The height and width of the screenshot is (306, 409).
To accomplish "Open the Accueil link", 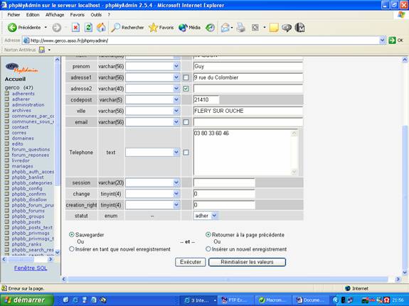I will click(15, 80).
